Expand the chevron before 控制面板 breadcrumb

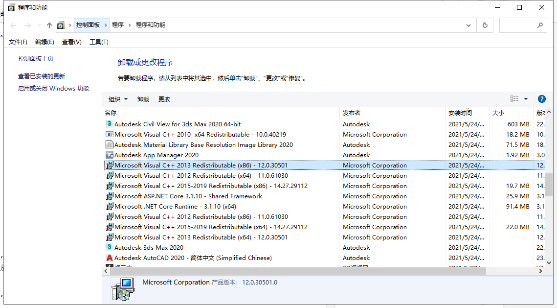70,25
